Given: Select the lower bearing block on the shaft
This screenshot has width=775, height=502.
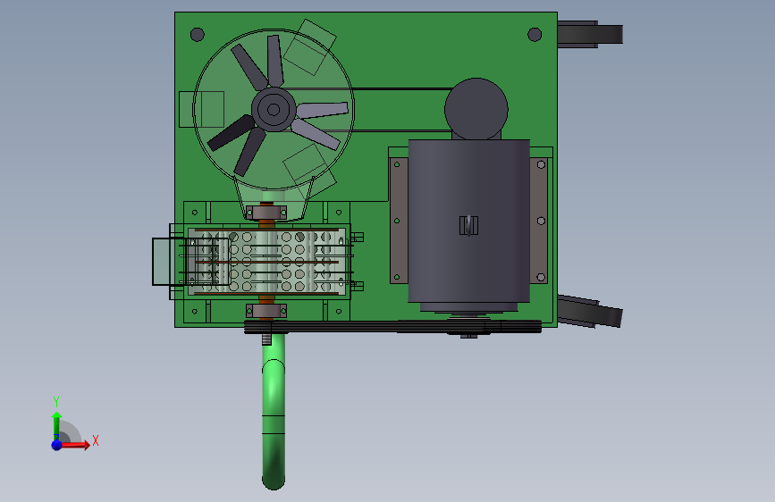Looking at the screenshot, I should pos(266,311).
